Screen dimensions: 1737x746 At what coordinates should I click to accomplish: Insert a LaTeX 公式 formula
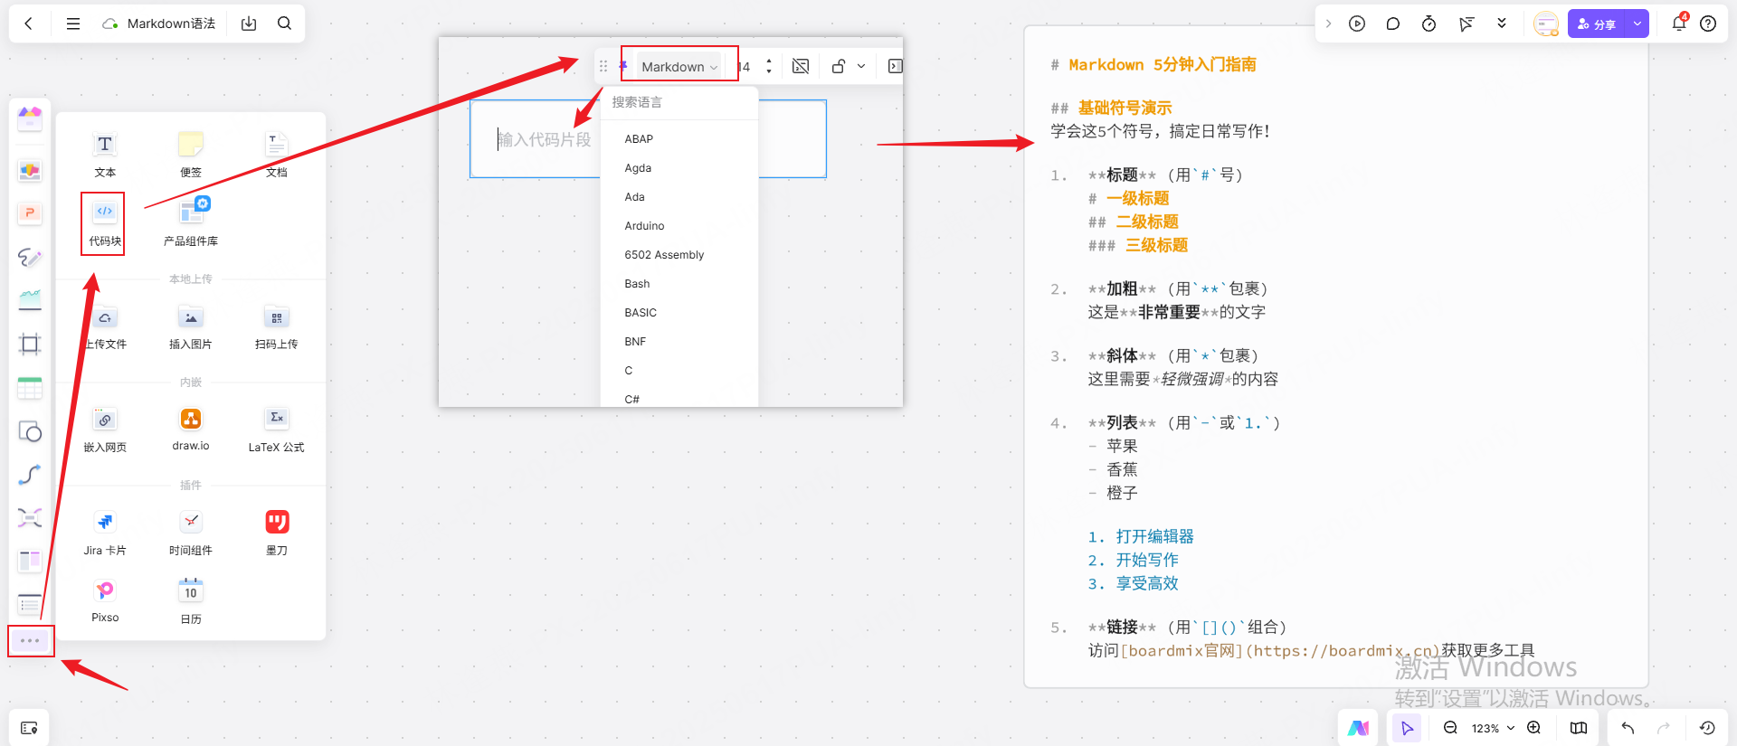coord(277,430)
